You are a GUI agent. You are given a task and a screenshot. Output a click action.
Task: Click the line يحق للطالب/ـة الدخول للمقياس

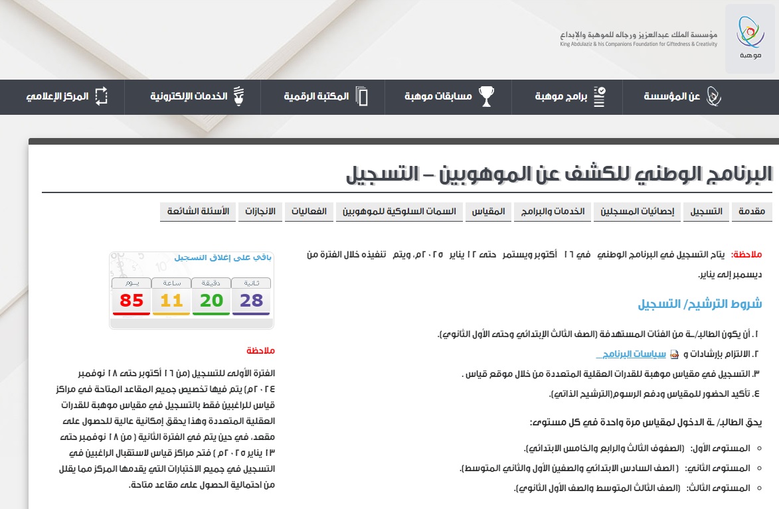point(646,423)
